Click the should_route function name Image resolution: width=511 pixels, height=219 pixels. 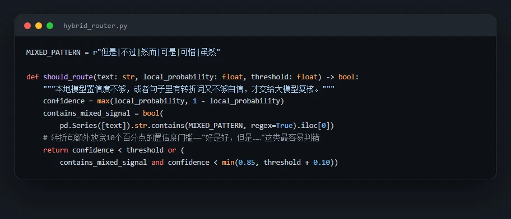pos(68,77)
